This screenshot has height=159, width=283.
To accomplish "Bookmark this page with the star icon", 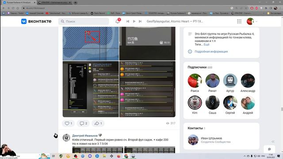I will click(x=246, y=8).
